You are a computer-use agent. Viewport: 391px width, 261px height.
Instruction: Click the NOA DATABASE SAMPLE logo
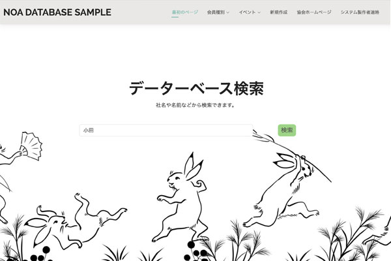pos(57,12)
